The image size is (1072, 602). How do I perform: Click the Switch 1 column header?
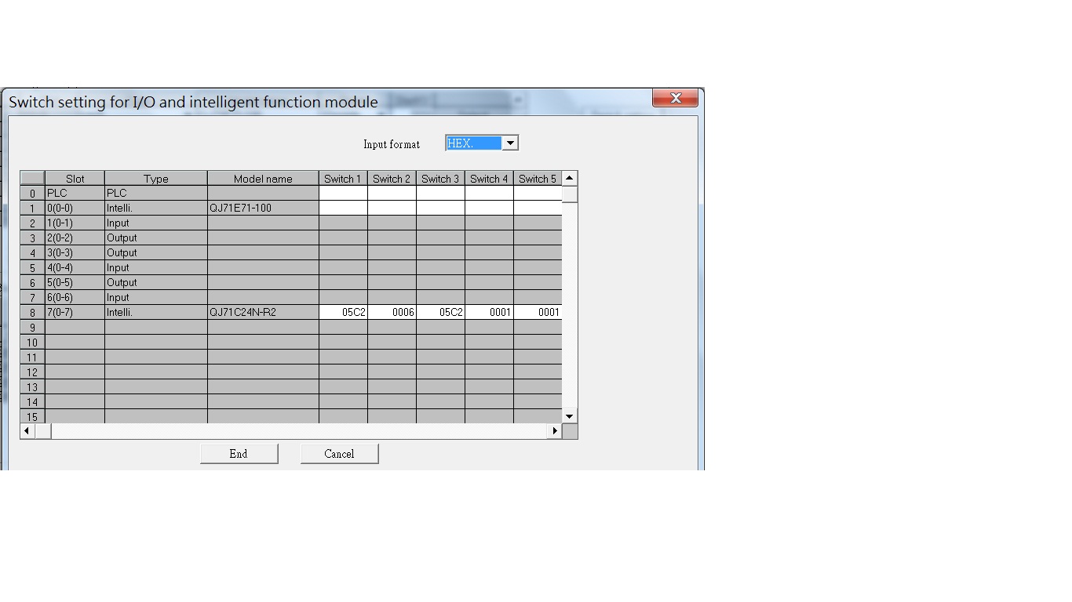[x=343, y=179]
